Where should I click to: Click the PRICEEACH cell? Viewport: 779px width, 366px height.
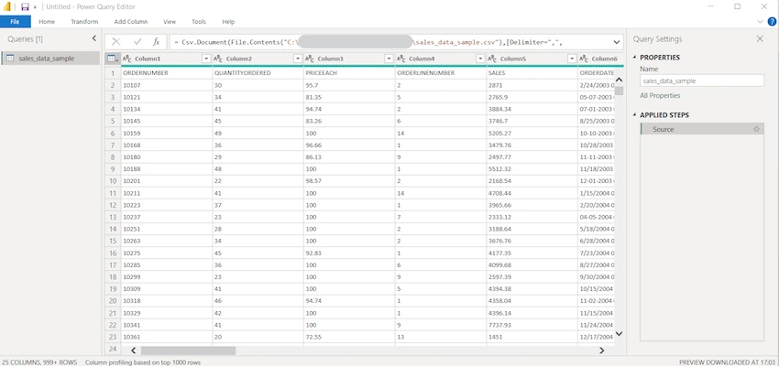point(349,73)
